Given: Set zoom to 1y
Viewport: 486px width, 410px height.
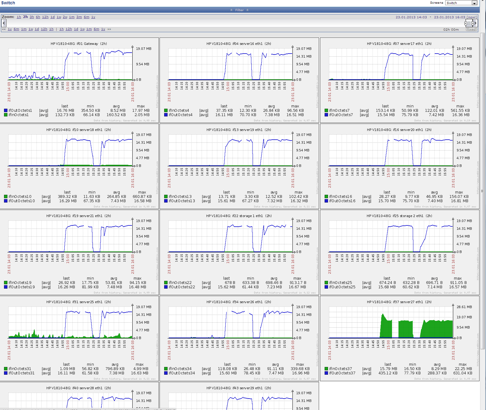Looking at the screenshot, I should 93,17.
